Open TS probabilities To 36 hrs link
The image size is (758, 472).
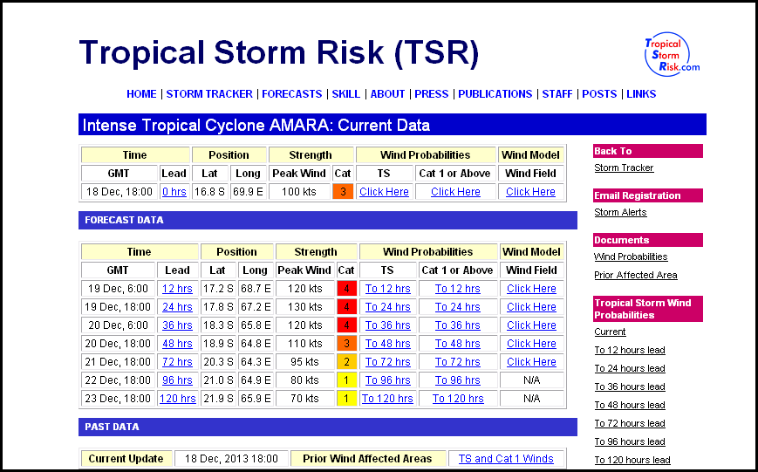click(387, 325)
